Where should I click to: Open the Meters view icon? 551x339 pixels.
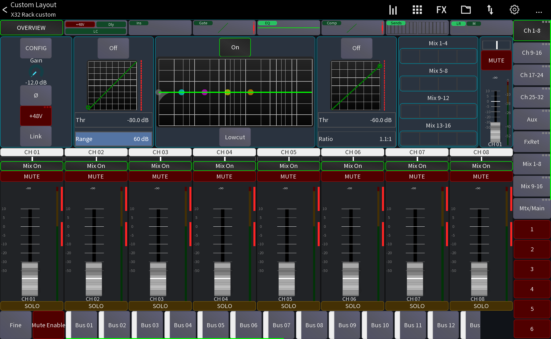coord(393,9)
